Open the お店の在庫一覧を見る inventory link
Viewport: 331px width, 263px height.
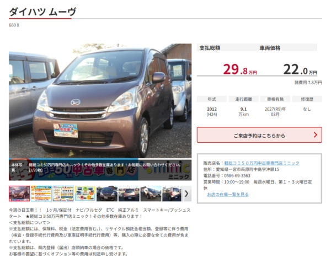pos(228,194)
